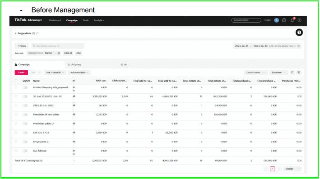
Task: Toggle the Pembelian zahira 01 campaign switch
Action: click(25, 124)
